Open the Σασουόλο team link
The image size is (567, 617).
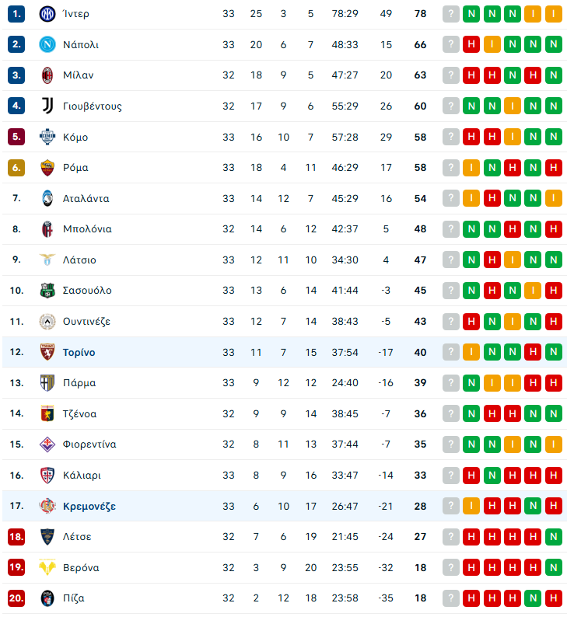(87, 291)
